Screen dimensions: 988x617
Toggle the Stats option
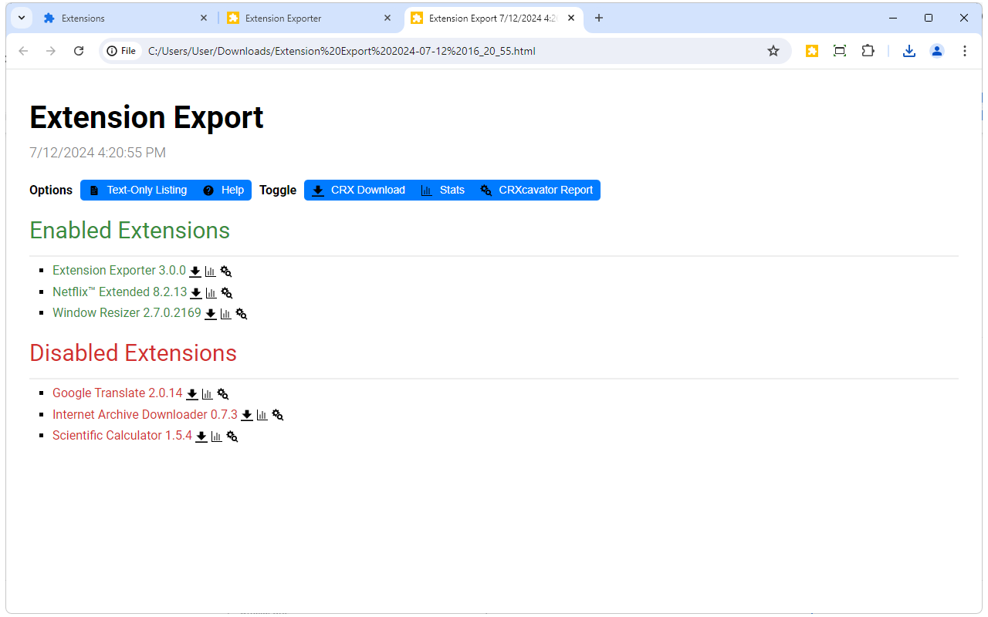[442, 190]
